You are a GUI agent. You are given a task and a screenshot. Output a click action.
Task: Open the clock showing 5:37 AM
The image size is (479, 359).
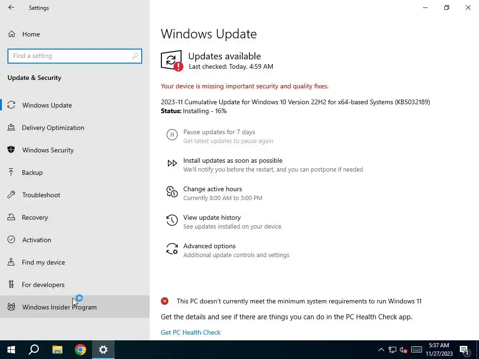point(439,350)
